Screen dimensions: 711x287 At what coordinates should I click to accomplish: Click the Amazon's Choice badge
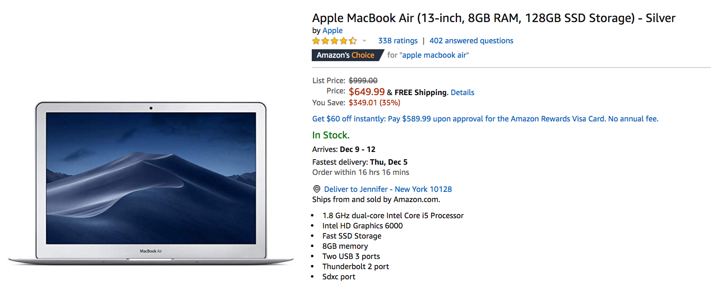346,55
